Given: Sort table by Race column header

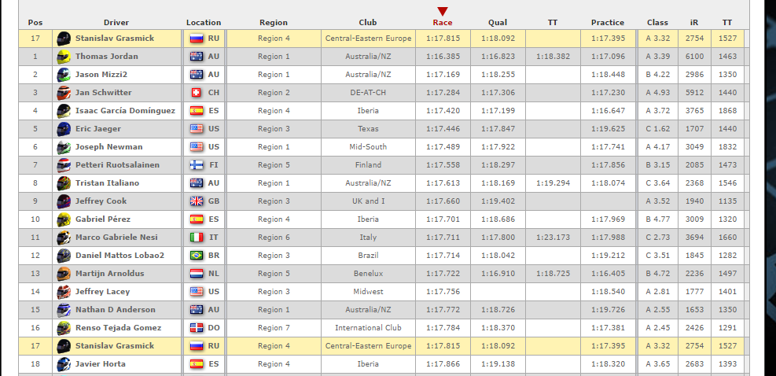Looking at the screenshot, I should (443, 23).
